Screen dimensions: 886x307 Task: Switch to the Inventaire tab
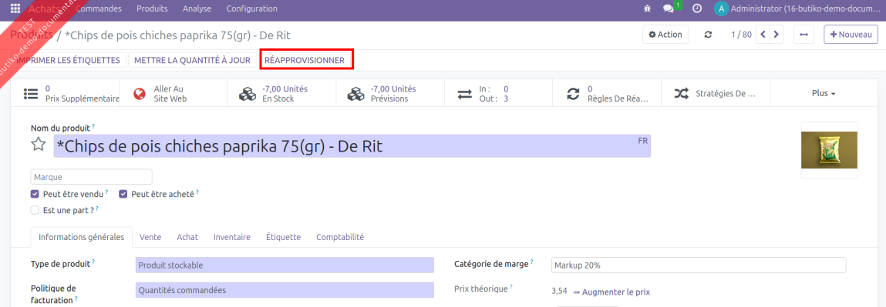click(231, 237)
